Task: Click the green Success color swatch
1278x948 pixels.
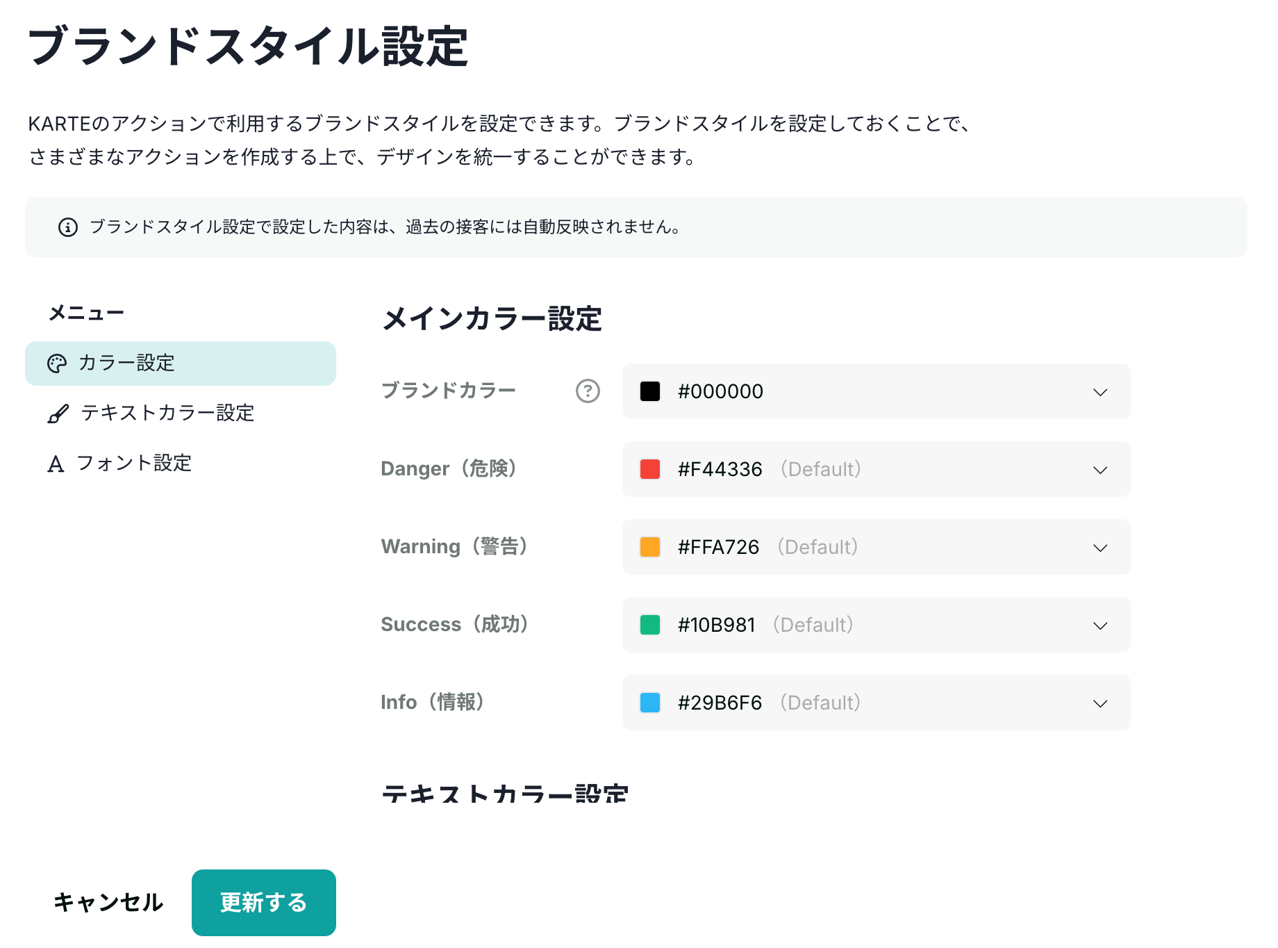Action: pos(650,625)
